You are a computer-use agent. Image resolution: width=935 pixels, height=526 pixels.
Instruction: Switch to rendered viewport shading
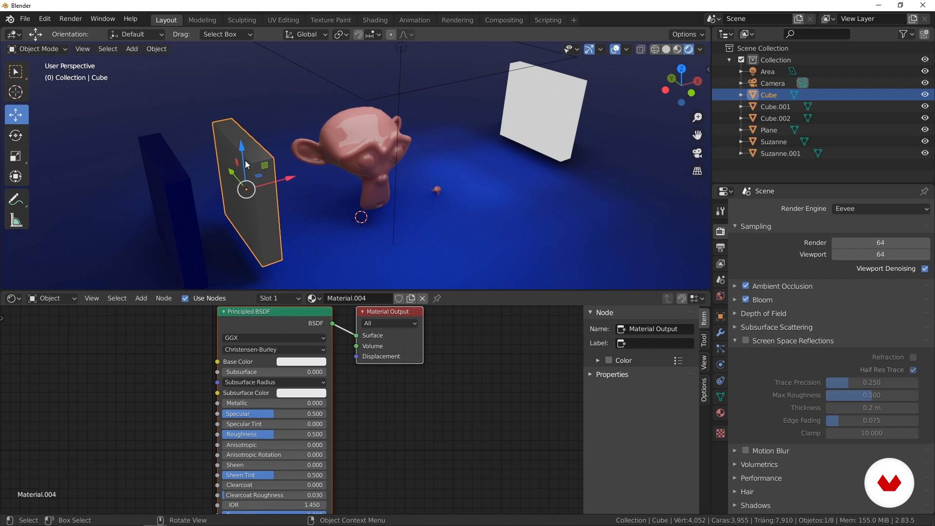[x=689, y=49]
